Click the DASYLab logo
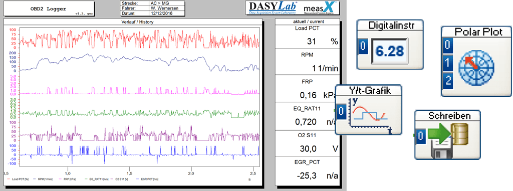Screen dimensions: 513x191 point(273,7)
